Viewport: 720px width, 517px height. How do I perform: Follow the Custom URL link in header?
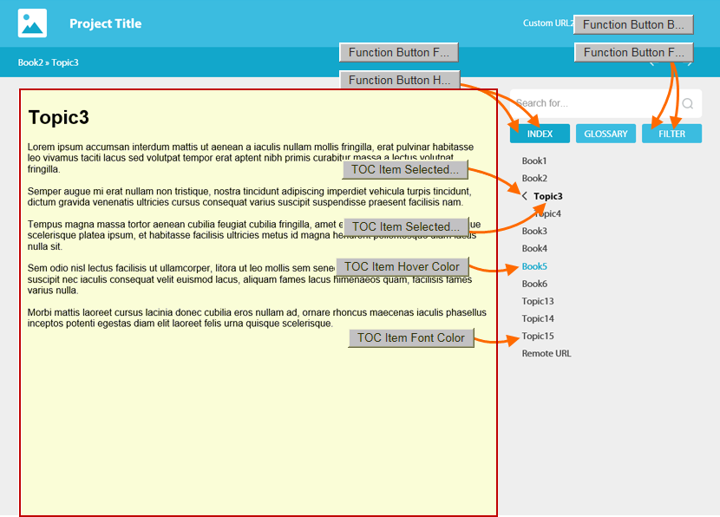(547, 23)
